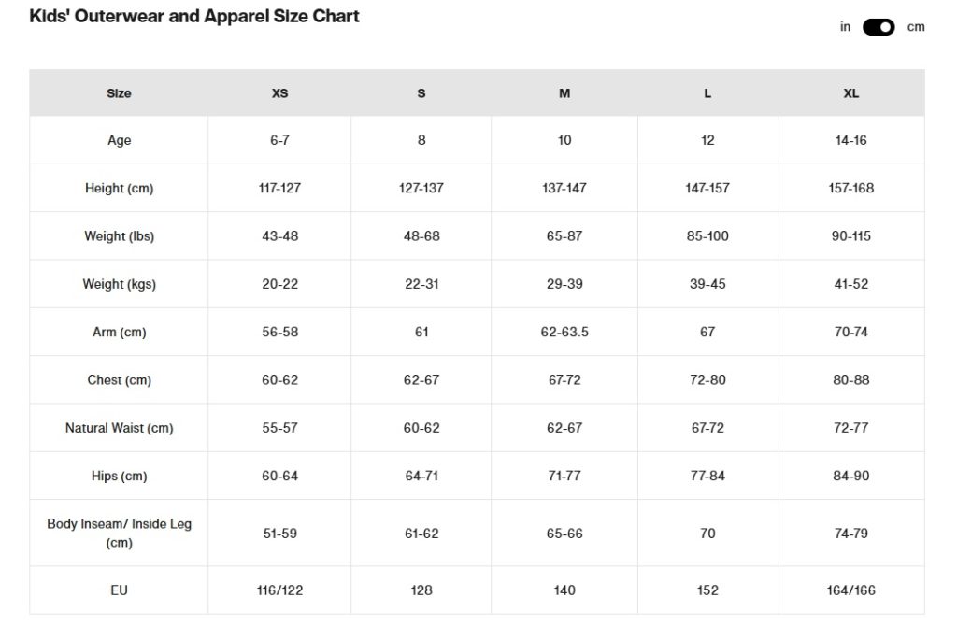Image resolution: width=957 pixels, height=626 pixels.
Task: Click the Size header cell
Action: pyautogui.click(x=119, y=93)
